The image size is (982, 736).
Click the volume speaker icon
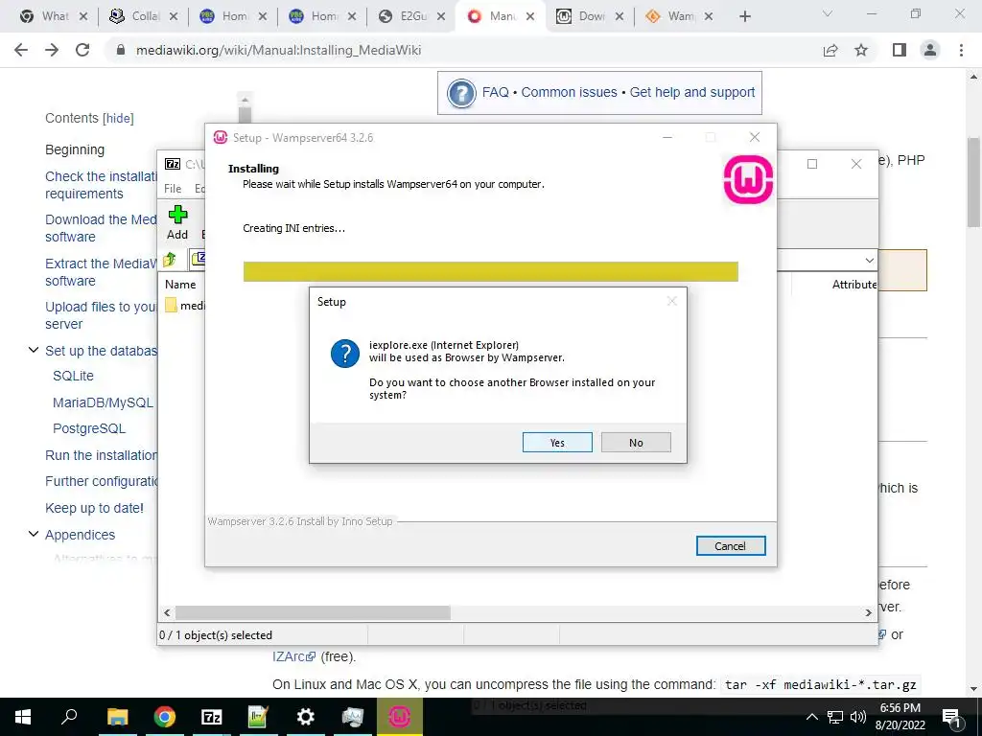tap(858, 717)
